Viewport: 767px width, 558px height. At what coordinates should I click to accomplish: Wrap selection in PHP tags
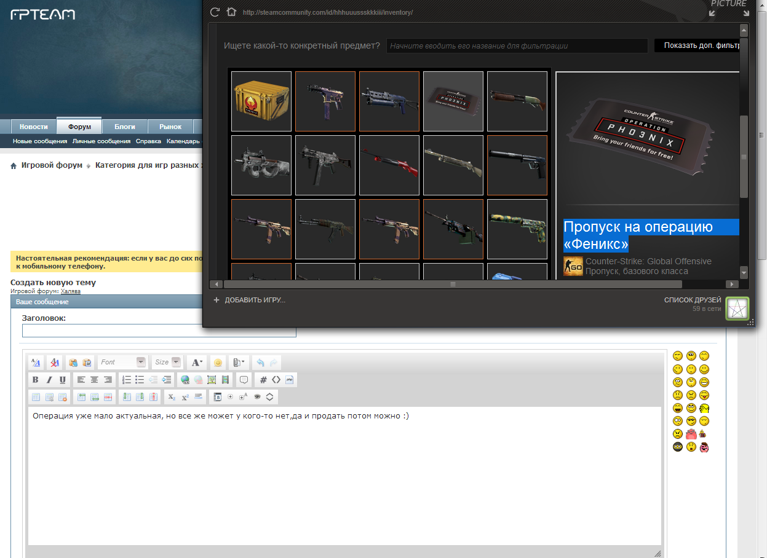[x=290, y=380]
